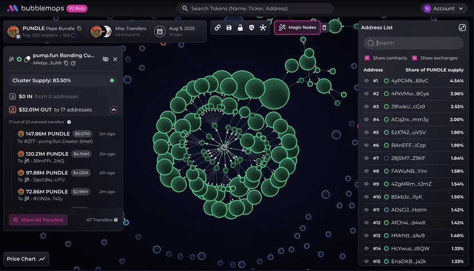Hide address #1 4yPGMk...69vC with eye icon
The height and width of the screenshot is (271, 474).
click(367, 81)
